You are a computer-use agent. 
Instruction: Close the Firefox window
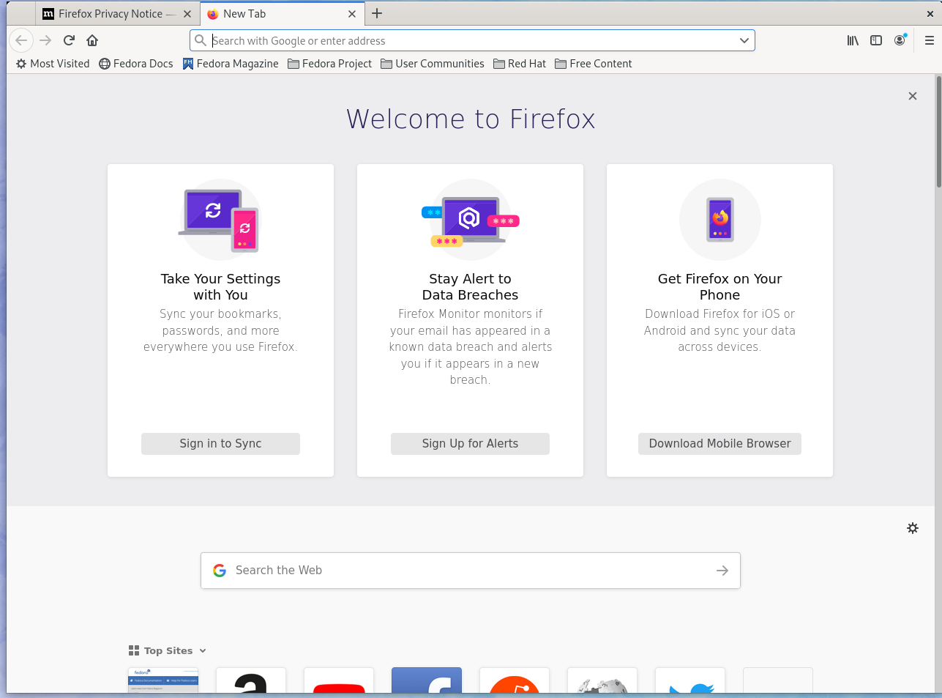click(930, 13)
